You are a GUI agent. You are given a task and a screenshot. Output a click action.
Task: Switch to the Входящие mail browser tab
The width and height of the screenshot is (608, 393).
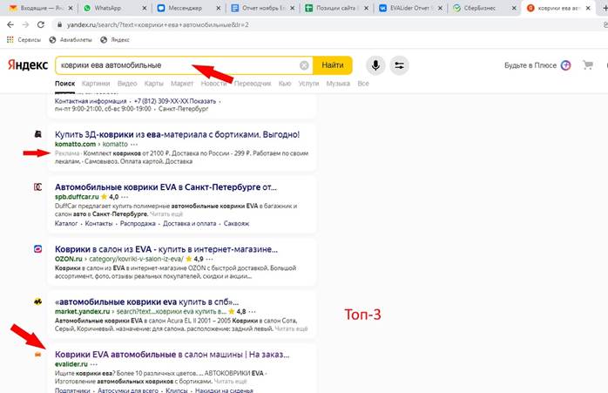coord(40,8)
